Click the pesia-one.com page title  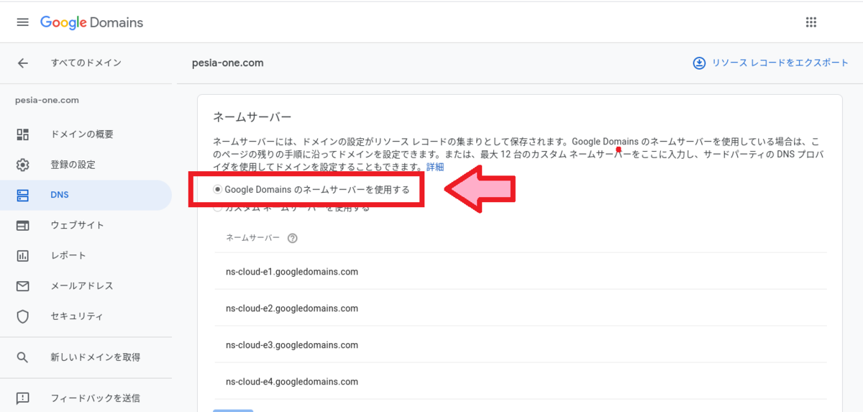coord(228,63)
